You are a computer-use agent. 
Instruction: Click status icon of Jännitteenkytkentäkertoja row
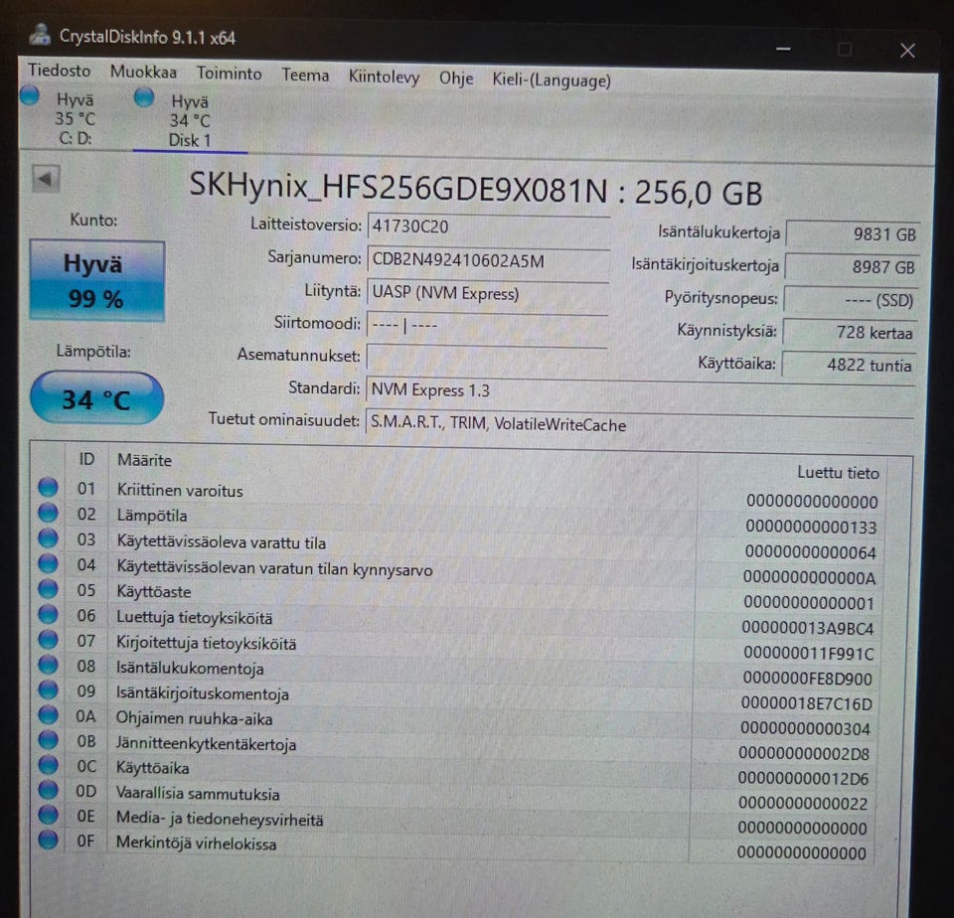pos(48,739)
